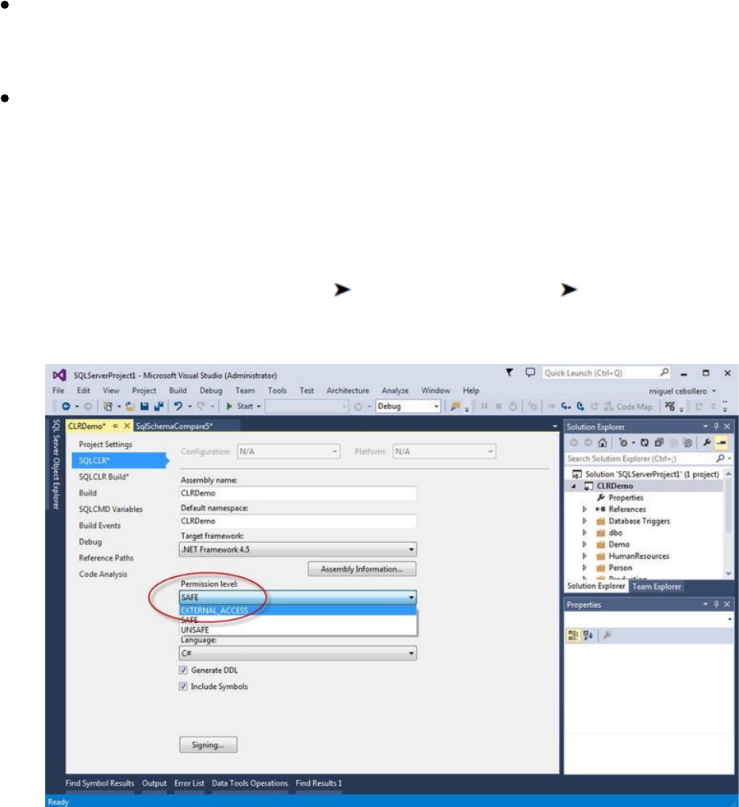
Task: Click the Solution Explorer Refresh icon
Action: (645, 442)
